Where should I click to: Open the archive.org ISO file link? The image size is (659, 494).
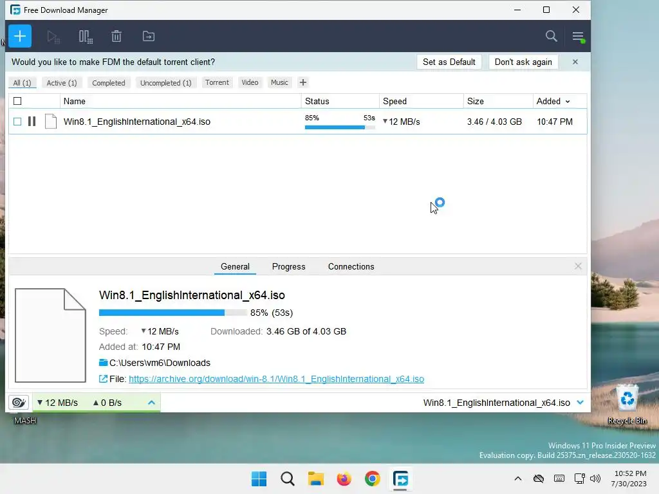click(x=276, y=379)
